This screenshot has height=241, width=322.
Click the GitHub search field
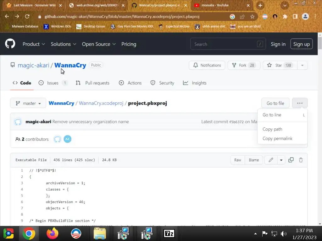click(228, 44)
